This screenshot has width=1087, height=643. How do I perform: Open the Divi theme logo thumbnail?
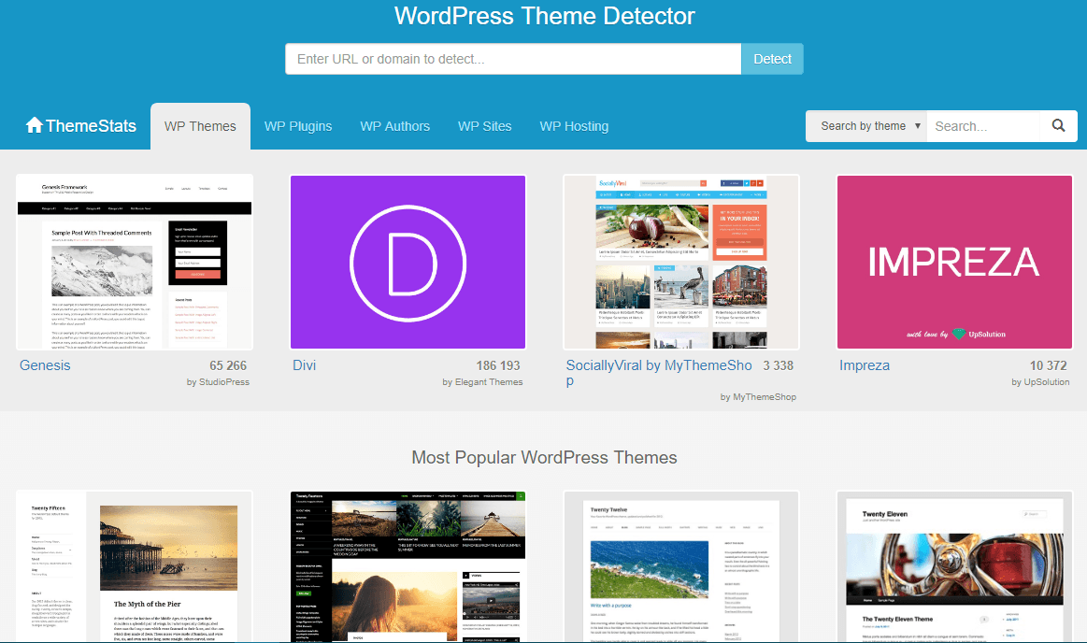pyautogui.click(x=408, y=262)
